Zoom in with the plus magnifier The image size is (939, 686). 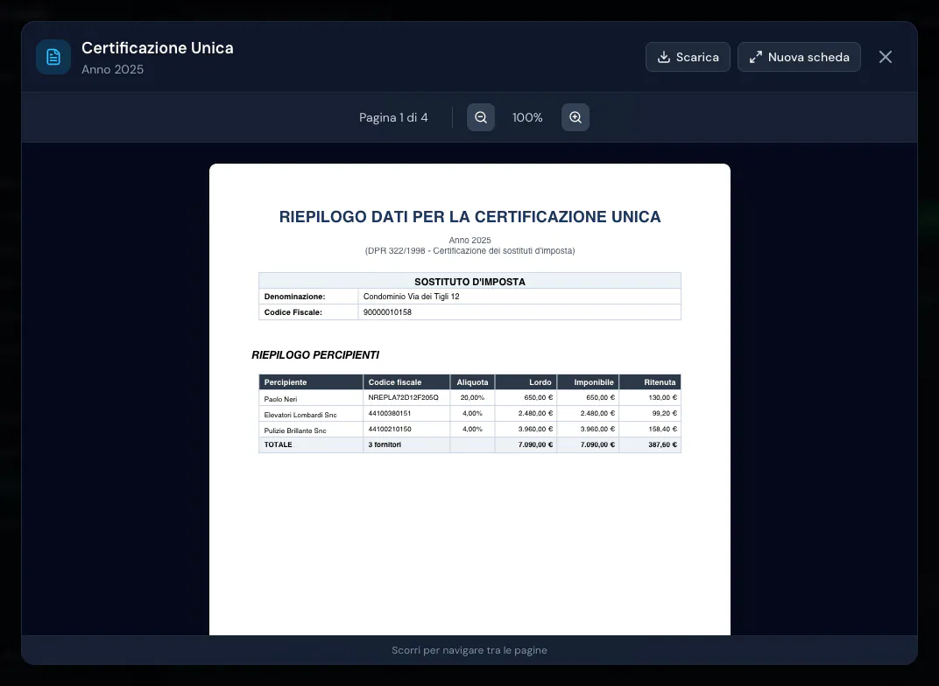[x=575, y=117]
